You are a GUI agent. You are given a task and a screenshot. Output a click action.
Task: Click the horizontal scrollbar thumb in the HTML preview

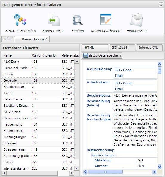click(x=105, y=172)
